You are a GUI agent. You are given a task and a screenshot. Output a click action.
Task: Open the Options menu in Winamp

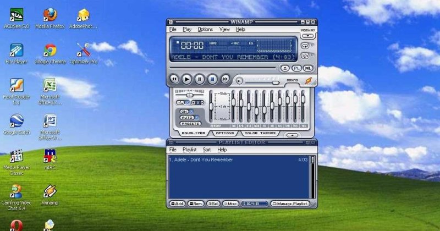tap(205, 29)
